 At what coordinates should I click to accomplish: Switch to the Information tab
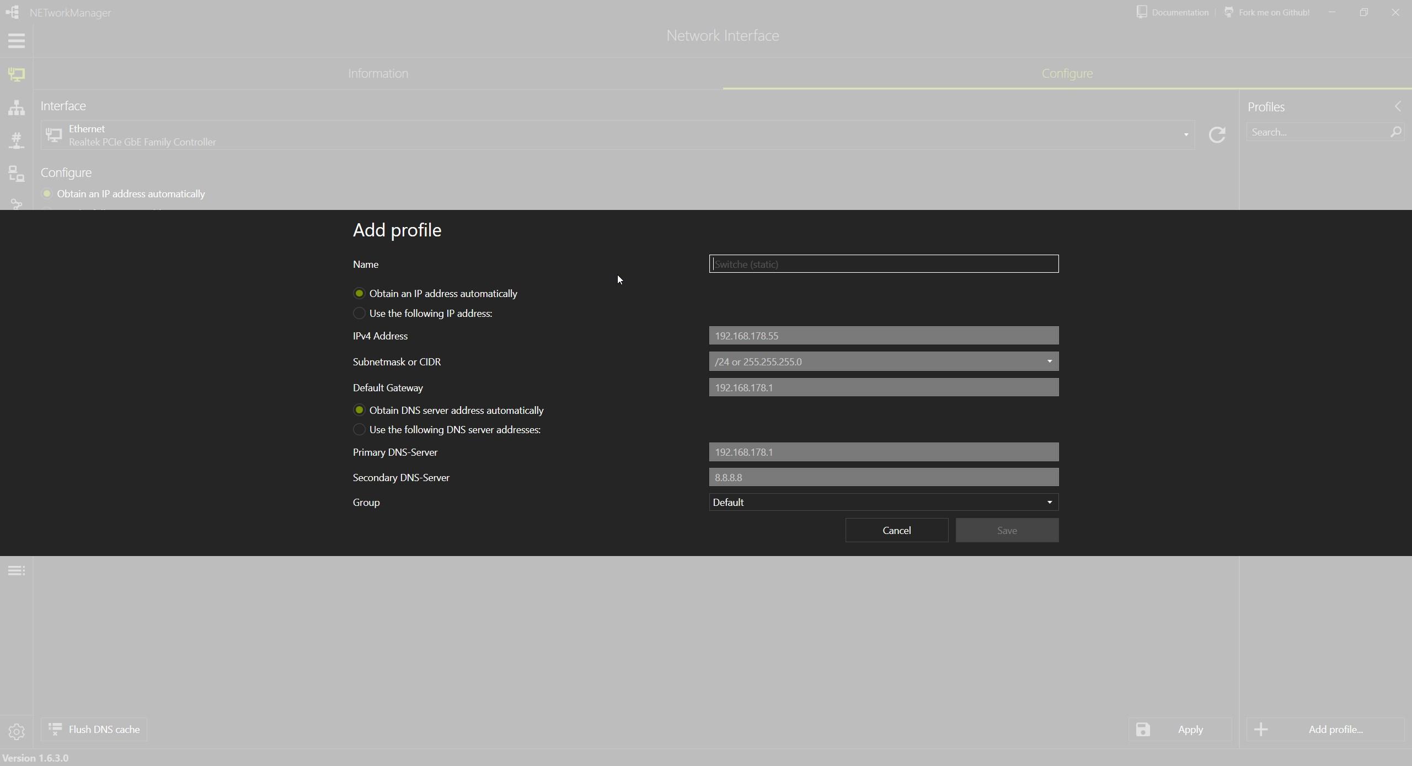(378, 73)
